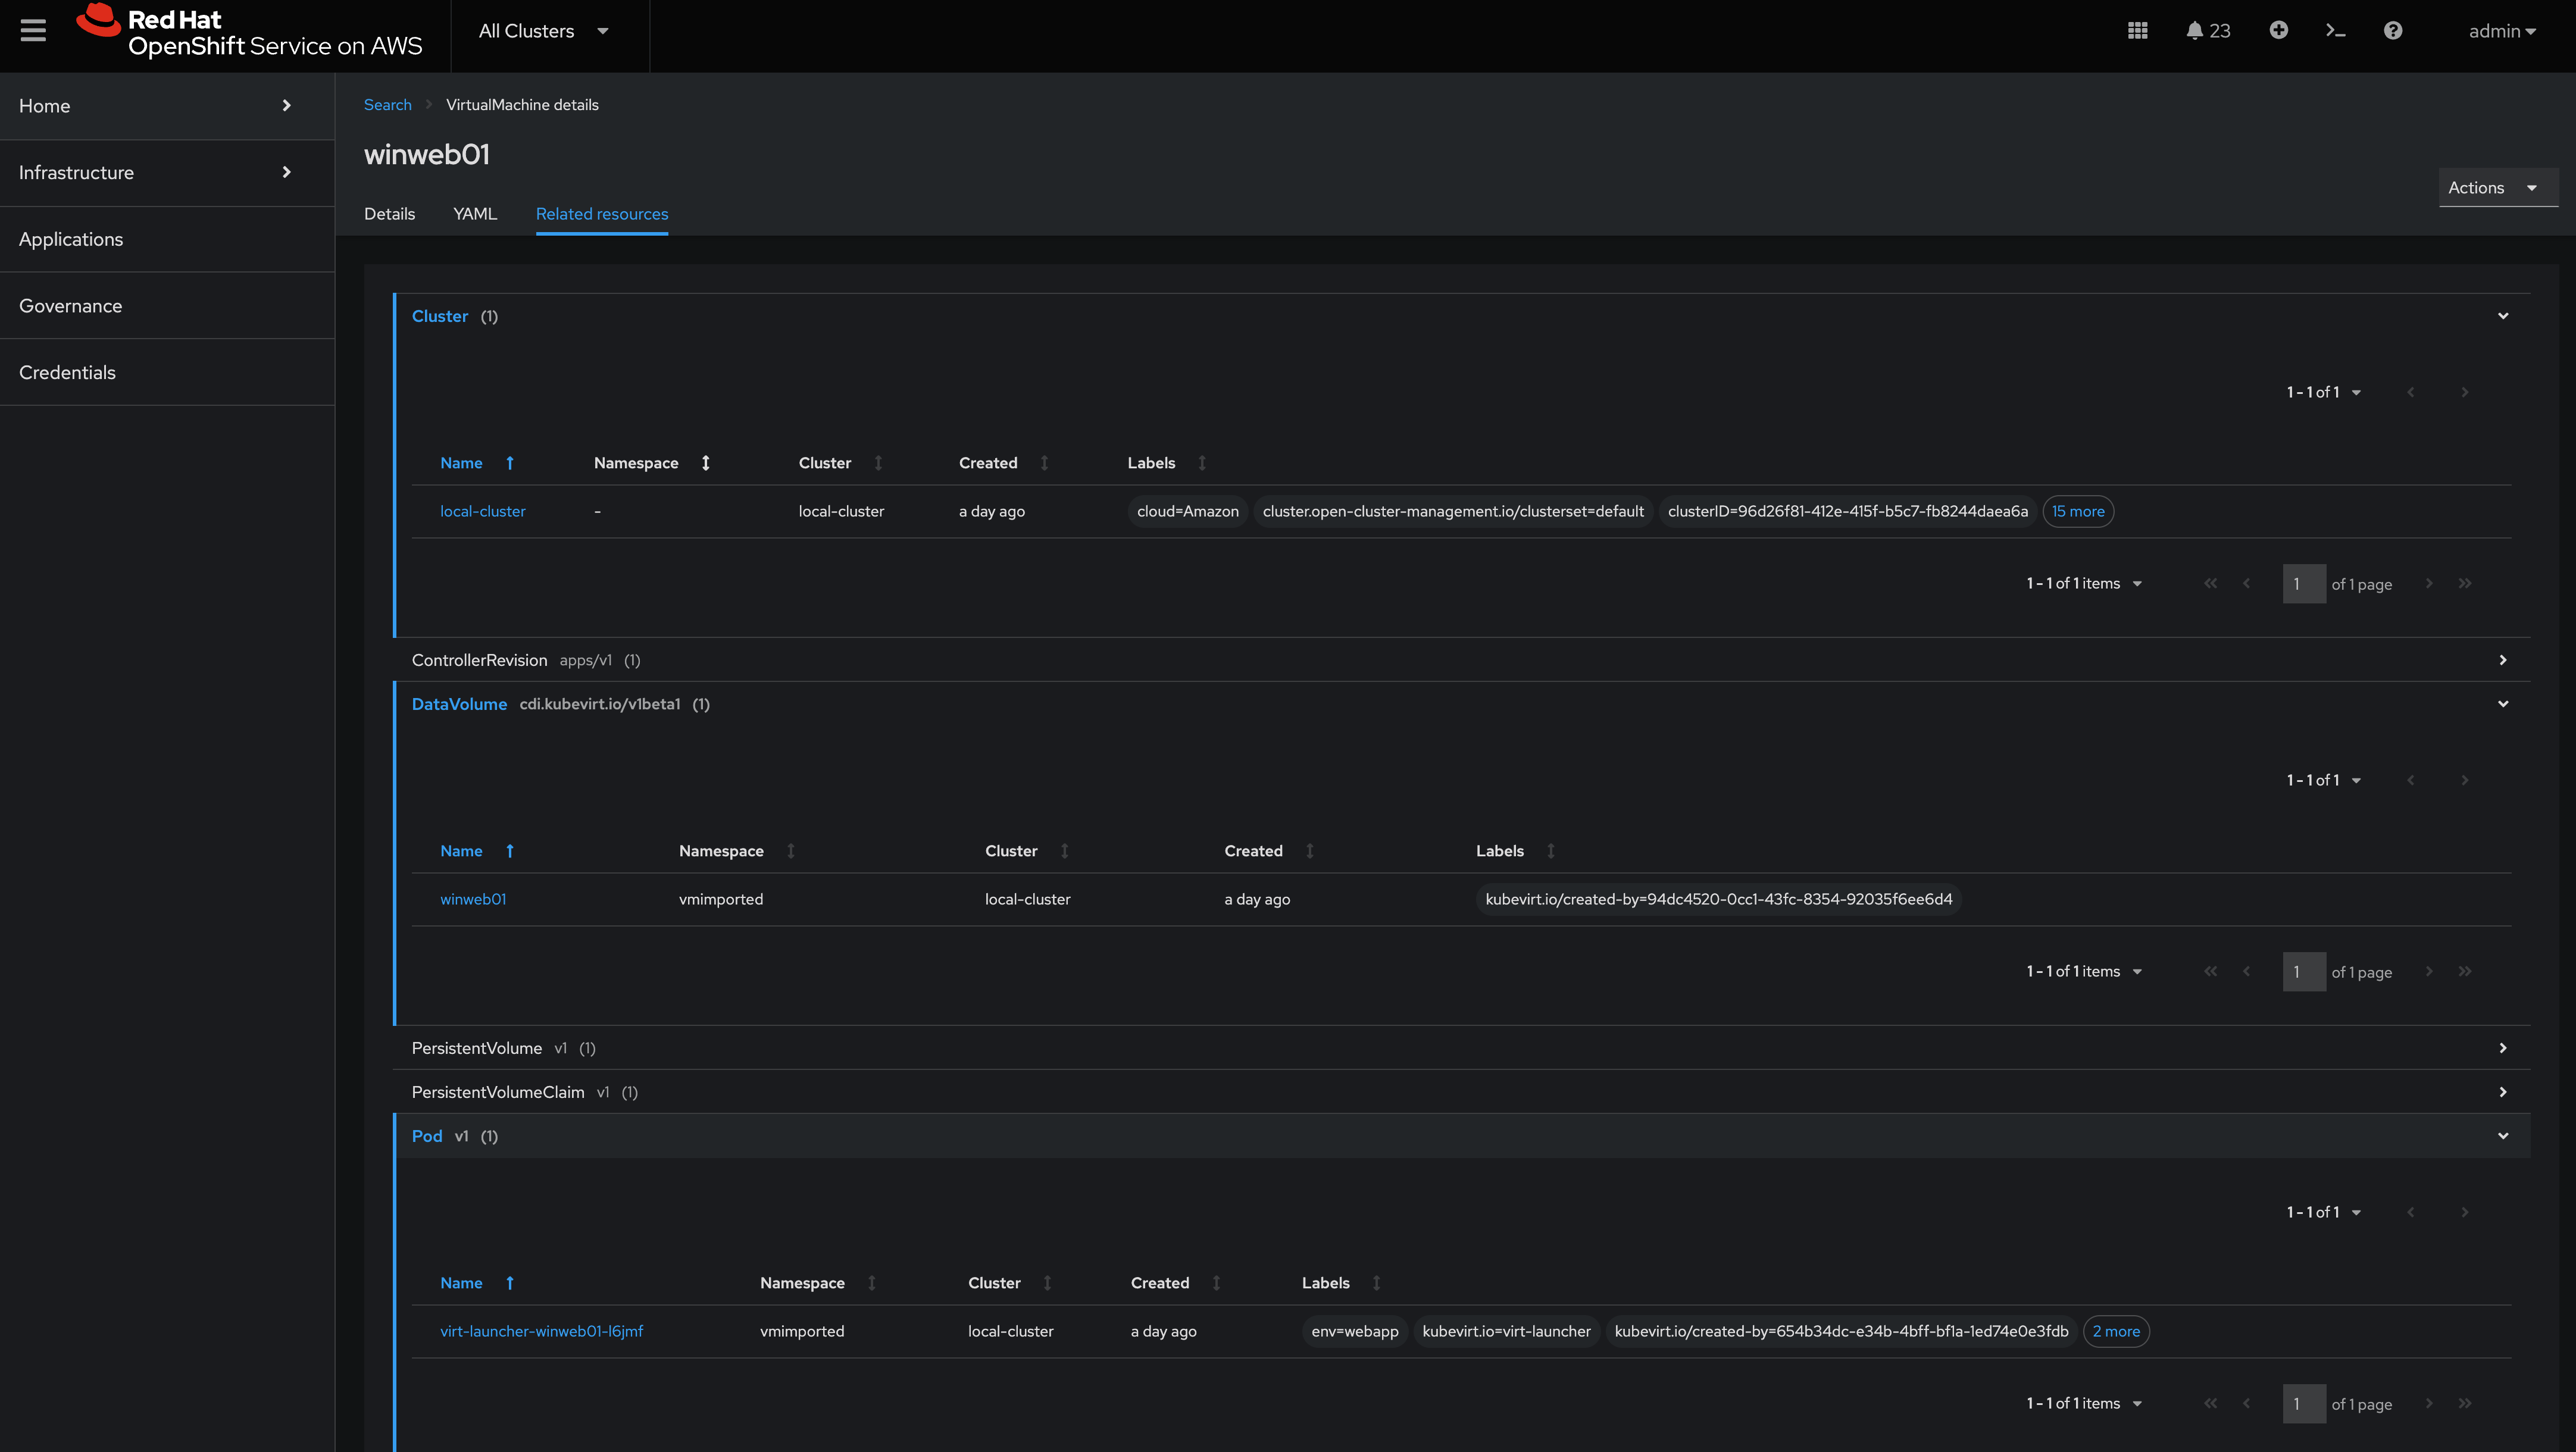Click the Red Hat OpenShift logo

pyautogui.click(x=250, y=32)
